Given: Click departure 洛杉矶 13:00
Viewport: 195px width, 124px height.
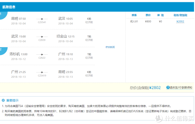Looking at the screenshot, I should click(x=19, y=54).
